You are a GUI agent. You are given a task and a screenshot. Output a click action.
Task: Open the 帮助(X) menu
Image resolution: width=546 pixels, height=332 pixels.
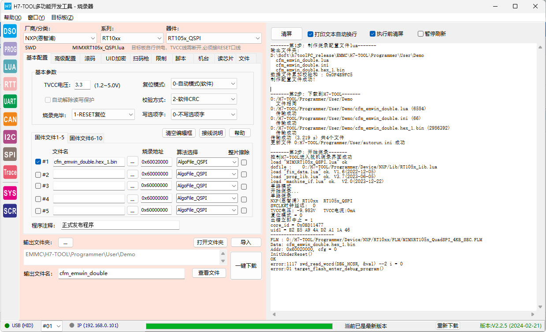tap(12, 18)
